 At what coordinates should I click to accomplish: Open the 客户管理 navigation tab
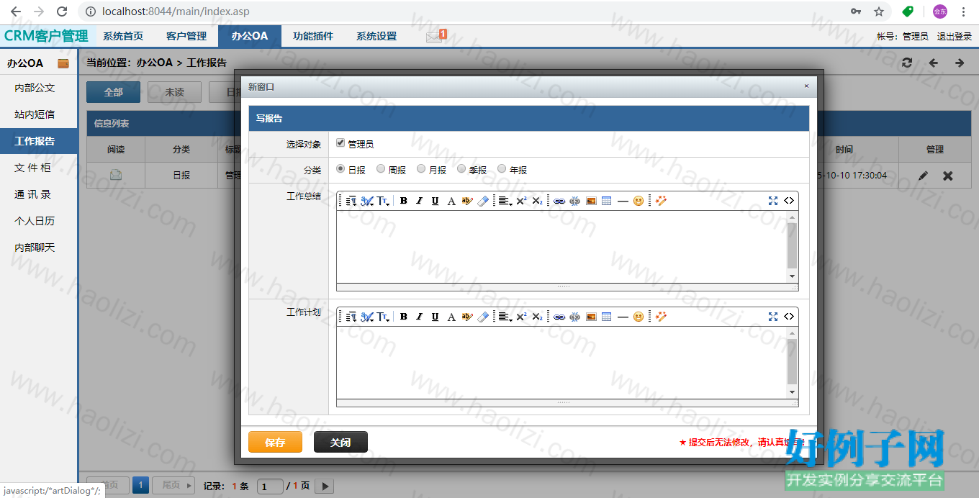[186, 36]
